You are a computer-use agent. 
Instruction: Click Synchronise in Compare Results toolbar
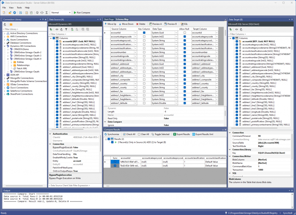112,134
